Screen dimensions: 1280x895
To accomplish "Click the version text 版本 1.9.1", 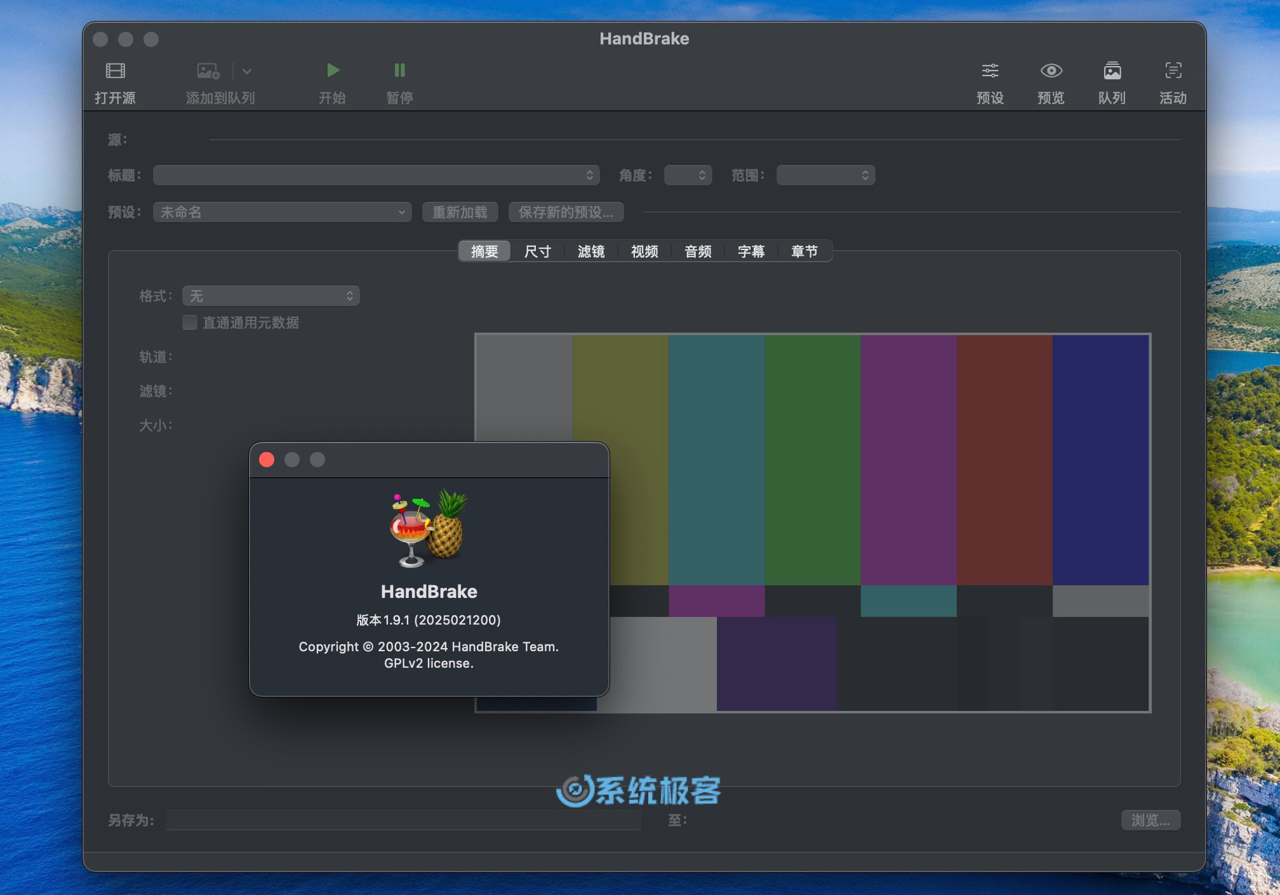I will coord(429,620).
